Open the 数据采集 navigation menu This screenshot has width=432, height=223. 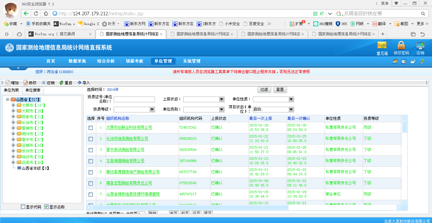point(77,61)
